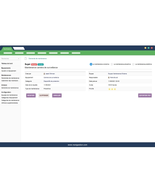155x193 pixels.
Task: Open the Responsable person name link
Action: [x=114, y=77]
